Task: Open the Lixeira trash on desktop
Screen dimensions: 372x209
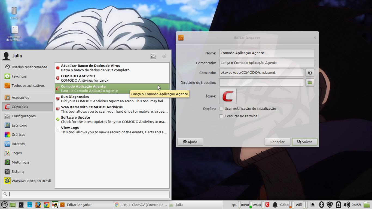Action: tap(14, 13)
